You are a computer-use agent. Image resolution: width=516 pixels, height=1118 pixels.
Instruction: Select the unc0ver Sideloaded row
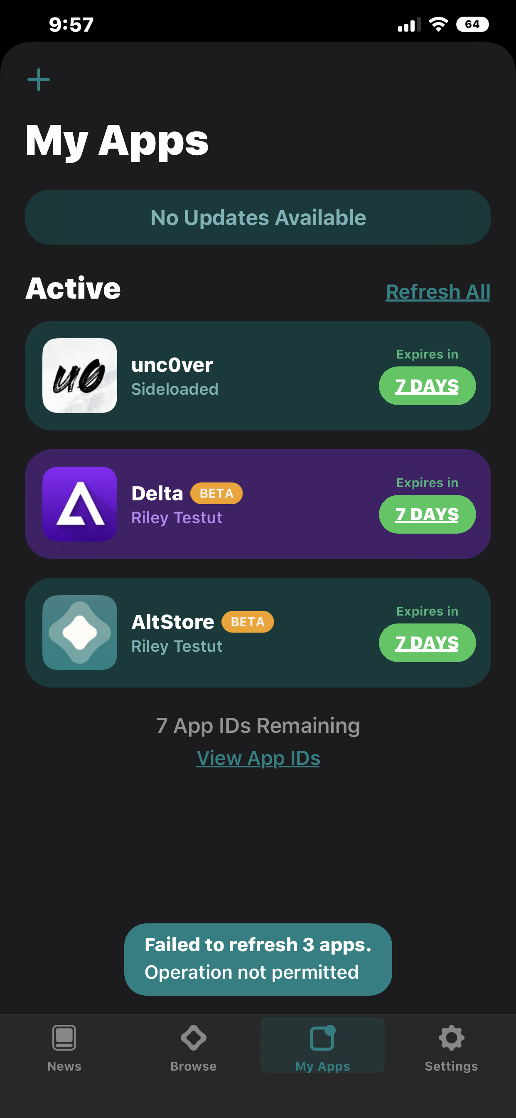258,376
